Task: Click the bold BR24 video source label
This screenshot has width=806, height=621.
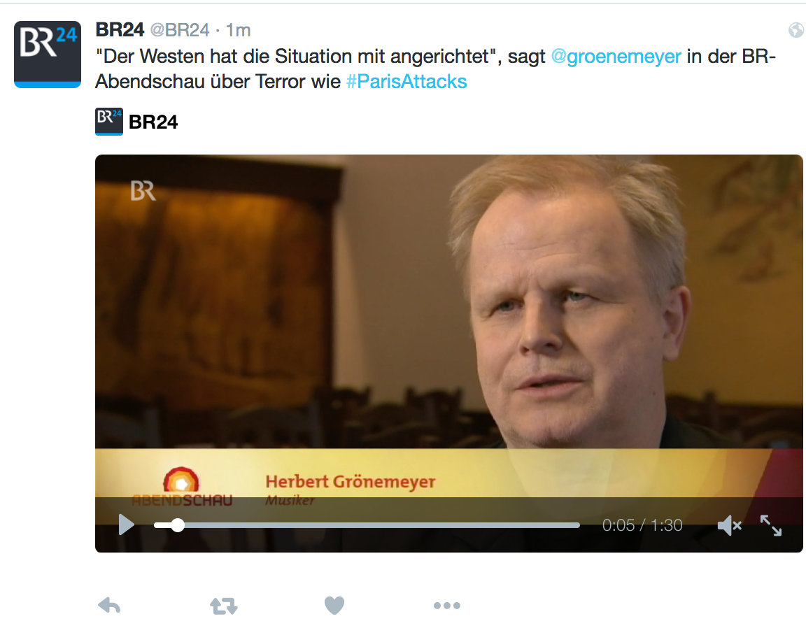Action: pos(153,122)
